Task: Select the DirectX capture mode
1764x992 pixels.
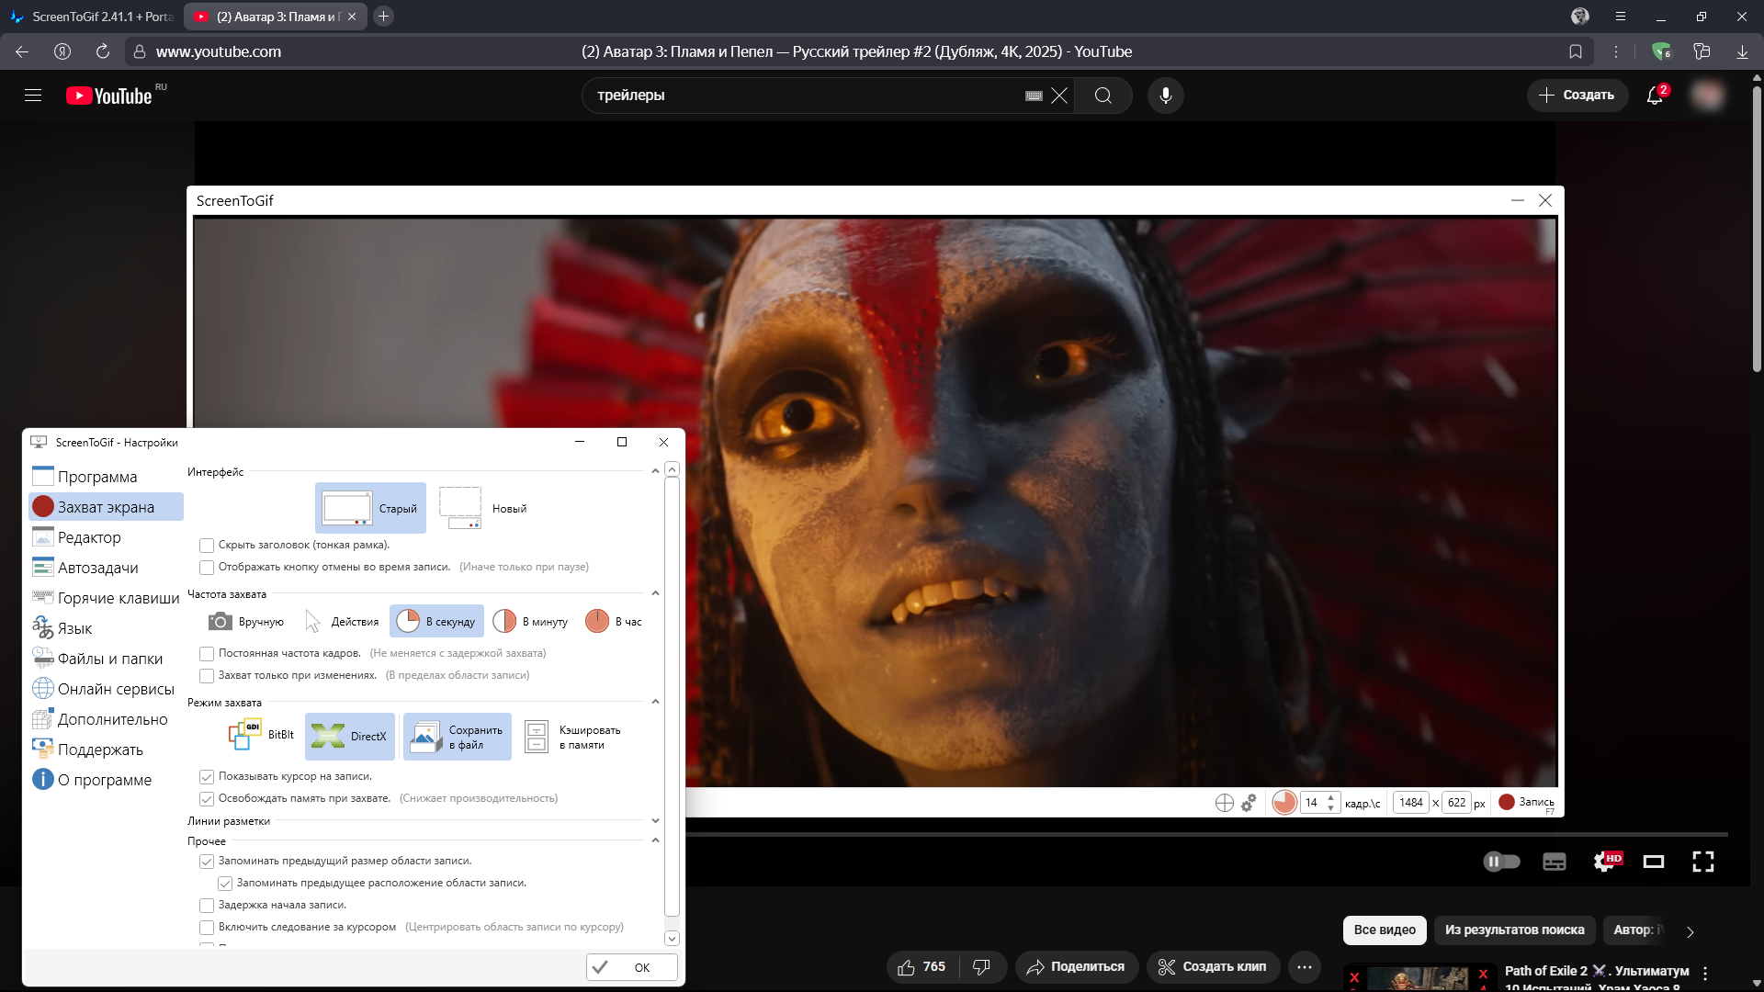Action: tap(350, 736)
